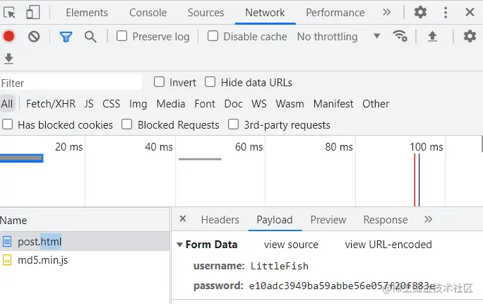This screenshot has height=304, width=483.
Task: Open the Headers request tab
Action: [220, 220]
